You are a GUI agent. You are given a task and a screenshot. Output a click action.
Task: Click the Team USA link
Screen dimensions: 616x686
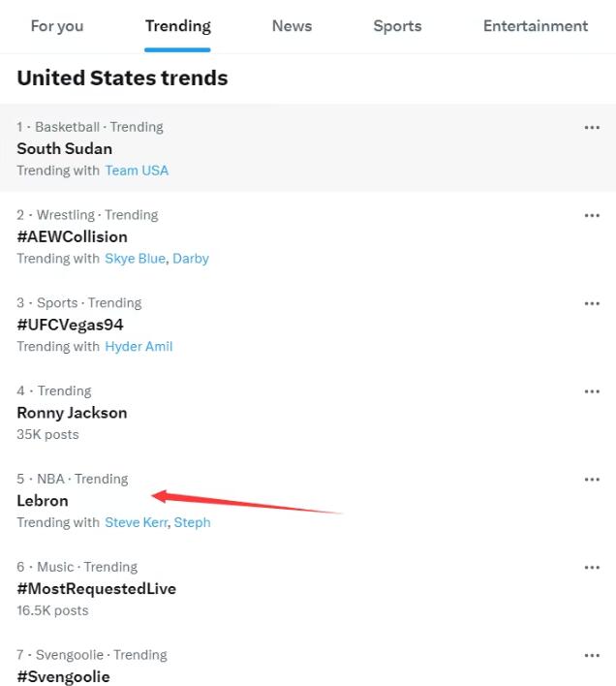[x=137, y=171]
